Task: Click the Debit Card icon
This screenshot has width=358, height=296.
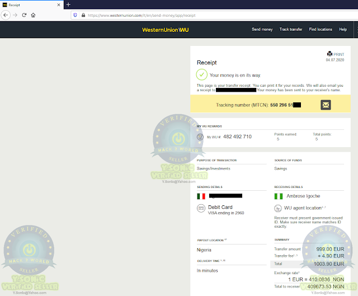Action: coord(201,208)
